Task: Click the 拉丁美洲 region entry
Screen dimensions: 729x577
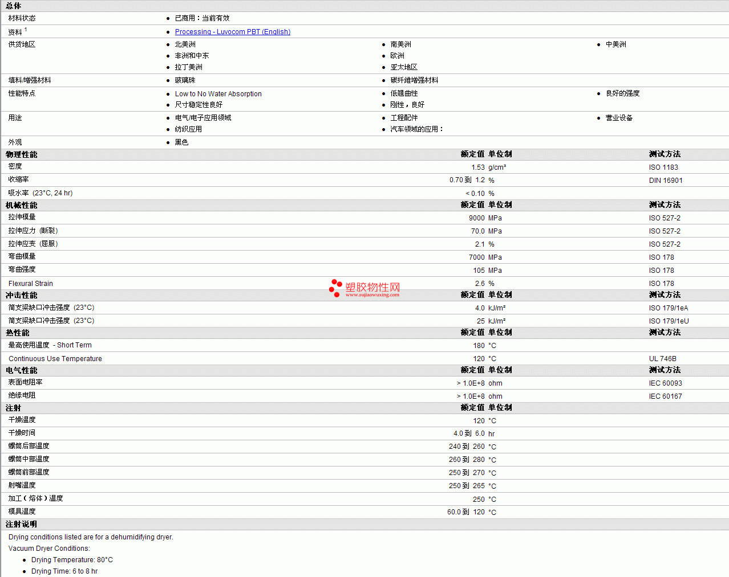Action: [x=189, y=67]
